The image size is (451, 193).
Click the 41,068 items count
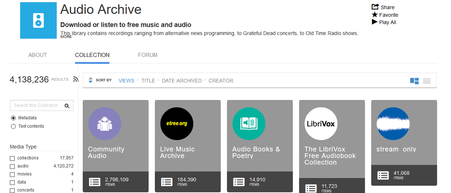click(x=402, y=173)
